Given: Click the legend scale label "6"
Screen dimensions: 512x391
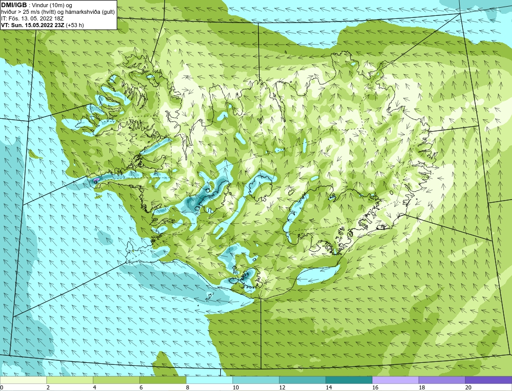Looking at the screenshot, I should point(141,388).
